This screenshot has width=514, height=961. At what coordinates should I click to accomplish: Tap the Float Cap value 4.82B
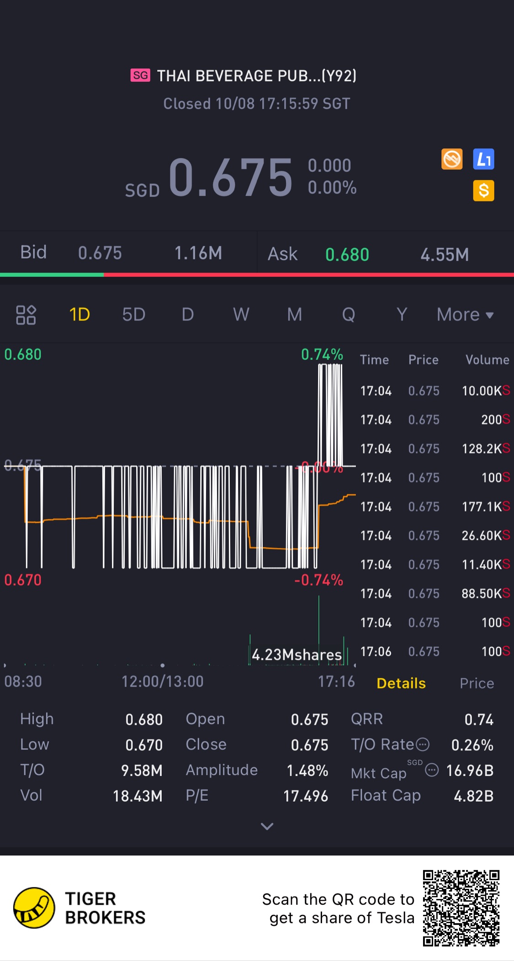click(x=474, y=797)
